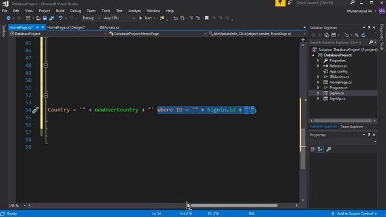Select App.config in Solution Explorer

338,72
